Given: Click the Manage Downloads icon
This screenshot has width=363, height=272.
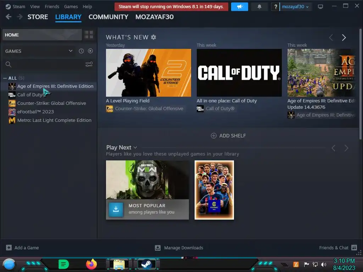Looking at the screenshot, I should tap(158, 248).
